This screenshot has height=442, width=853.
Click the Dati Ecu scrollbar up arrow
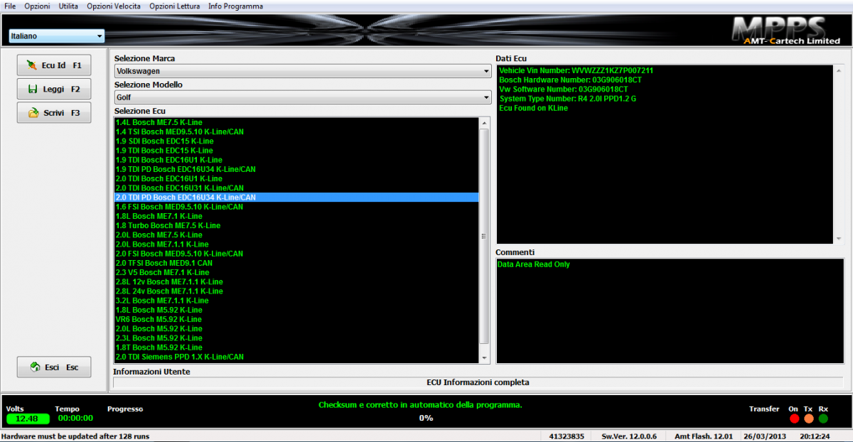click(839, 70)
